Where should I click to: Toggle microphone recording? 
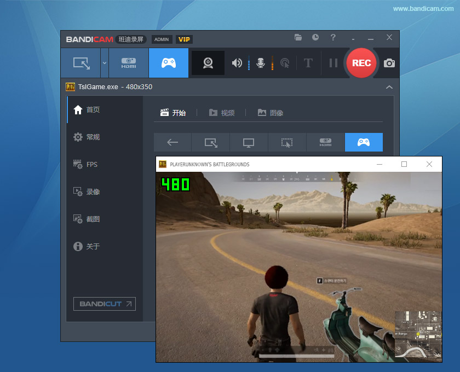[261, 63]
